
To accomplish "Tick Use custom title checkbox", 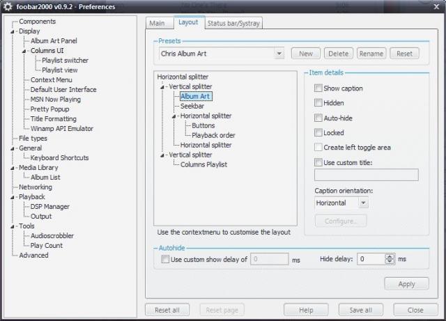I will tap(318, 162).
